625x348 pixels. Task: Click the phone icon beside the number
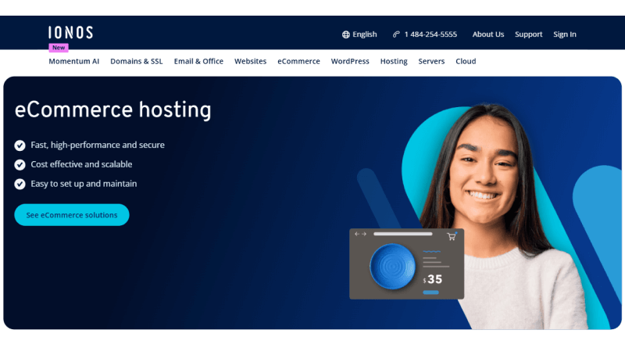click(x=397, y=34)
